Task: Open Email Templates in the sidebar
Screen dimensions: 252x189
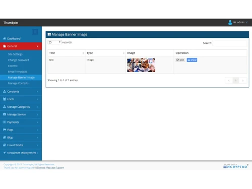Action: click(18, 72)
